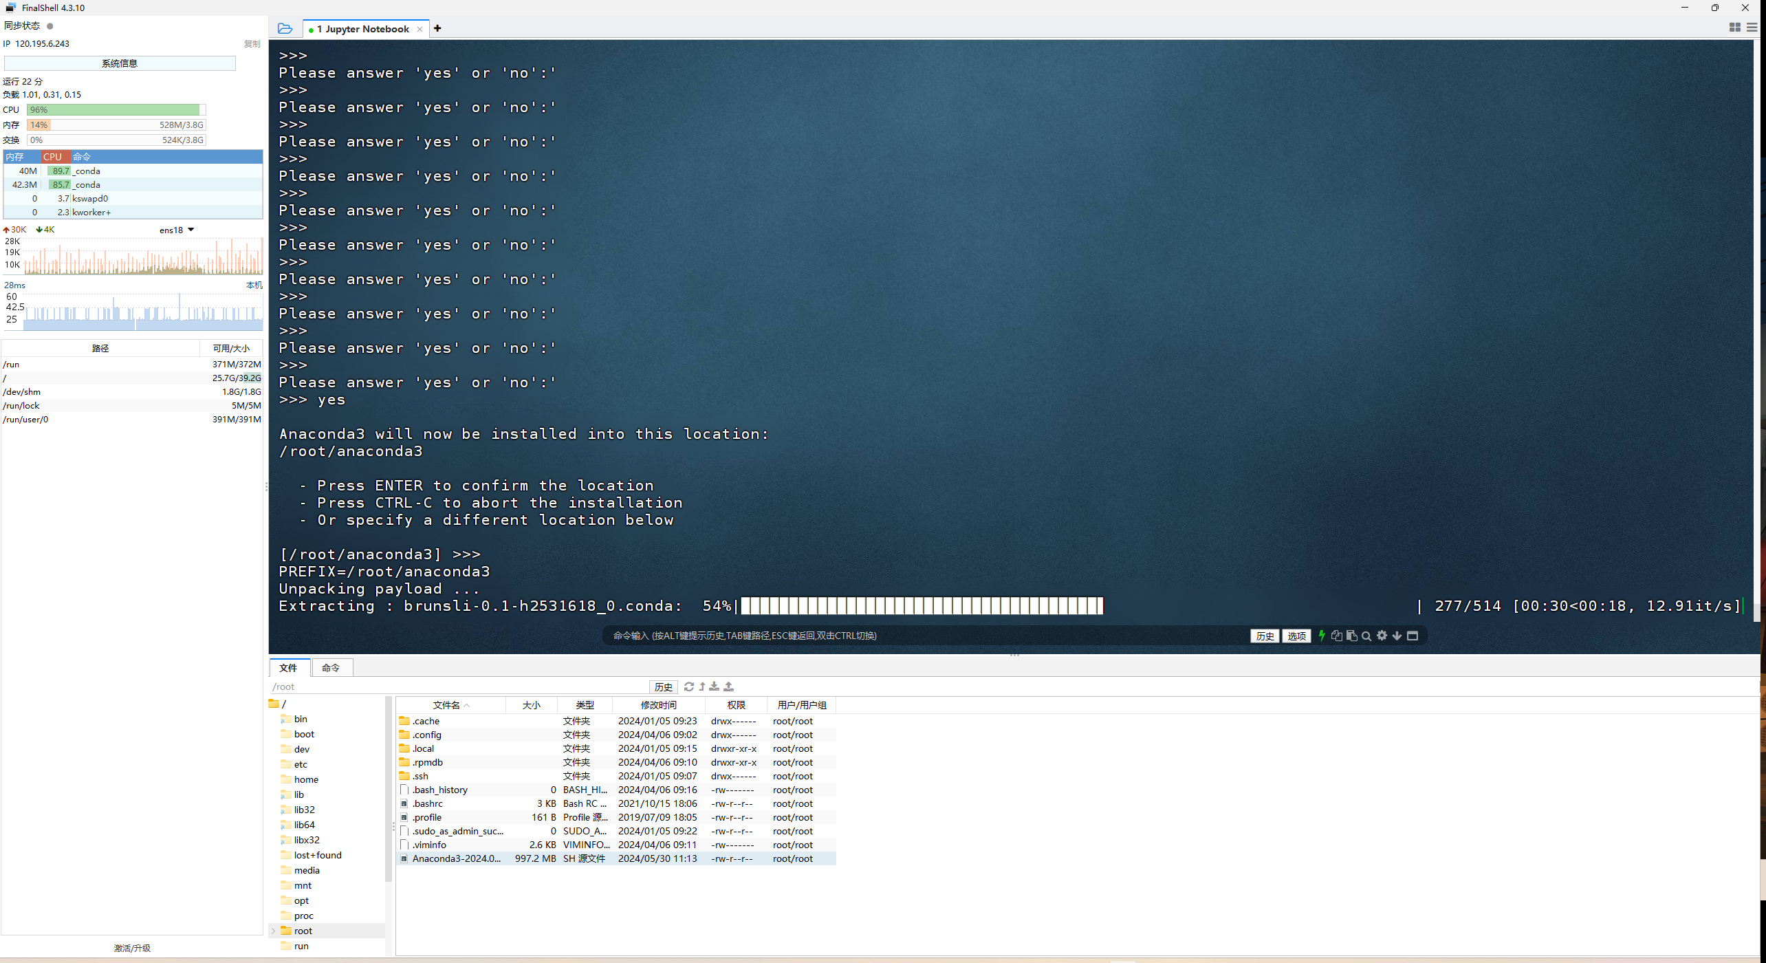
Task: Click the command input field
Action: 925,636
